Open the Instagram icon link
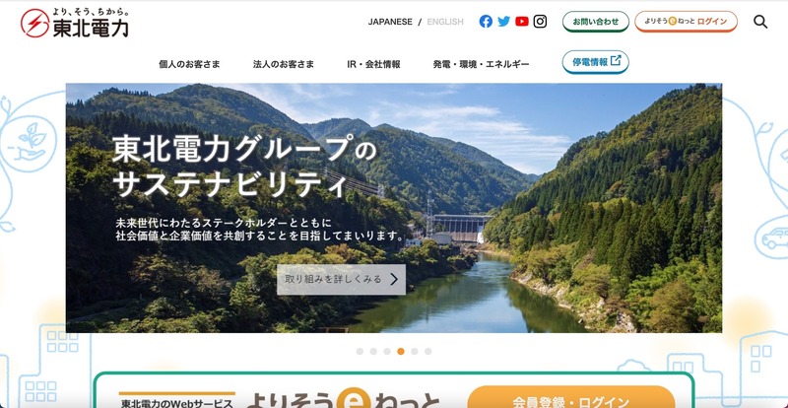Screen dimensions: 788x408 tap(540, 22)
